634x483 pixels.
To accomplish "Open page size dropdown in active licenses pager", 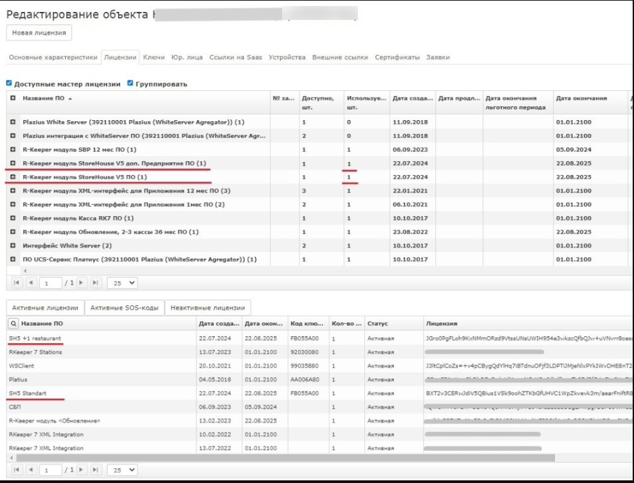I will (123, 470).
